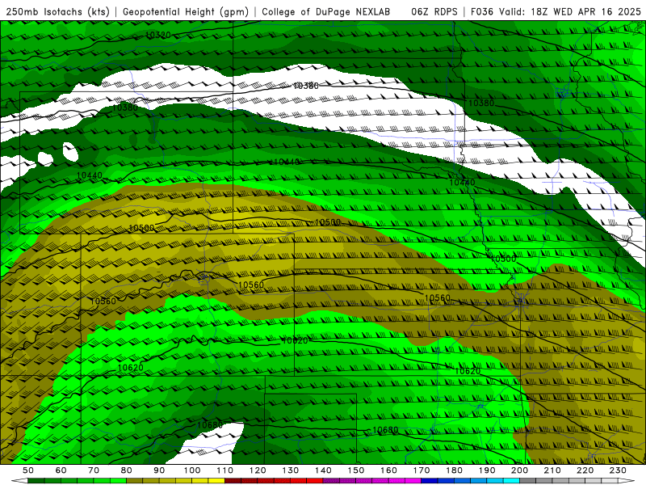Click the bright yellow color bar segment
646x485 pixels.
click(216, 481)
